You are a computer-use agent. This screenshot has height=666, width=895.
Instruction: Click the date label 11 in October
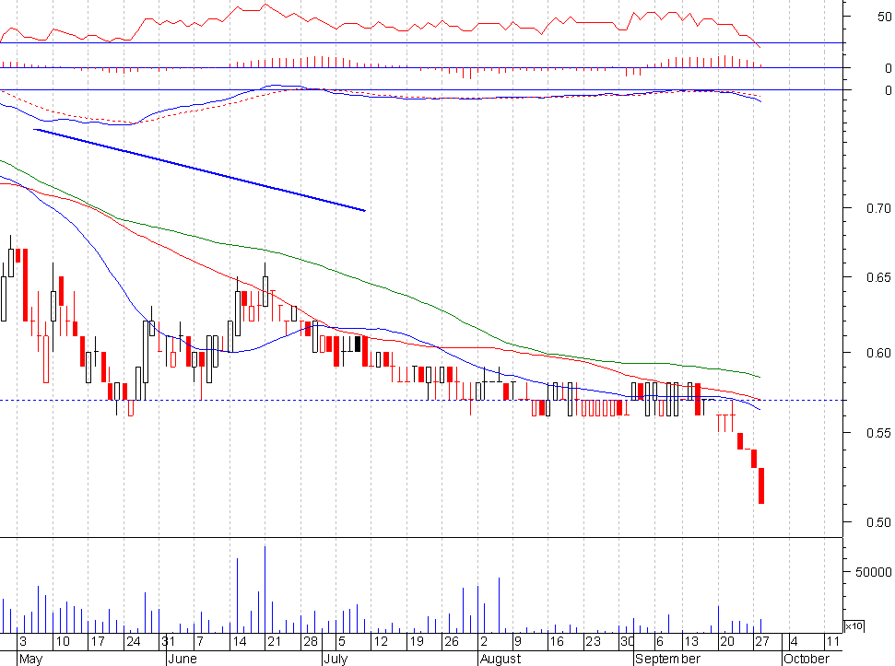point(833,641)
